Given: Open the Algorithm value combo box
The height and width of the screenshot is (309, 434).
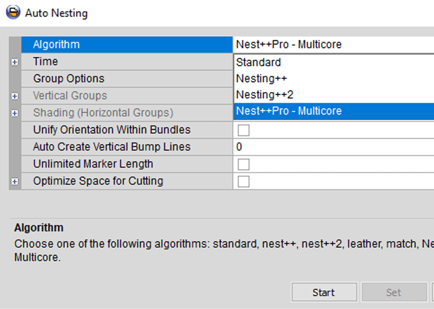Looking at the screenshot, I should click(332, 45).
